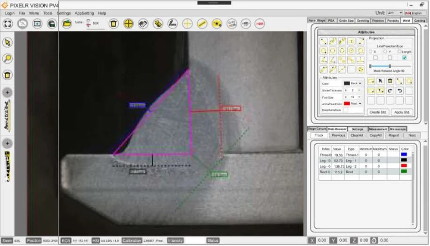430x246 pixels.
Task: Select Length line projection radio button
Action: [x=399, y=52]
